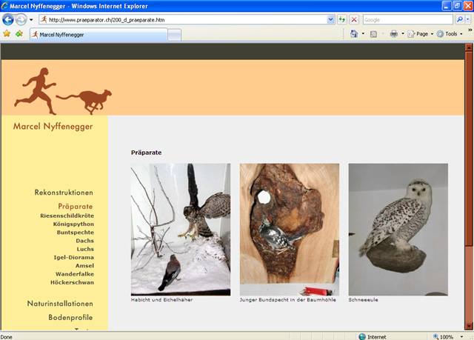The width and height of the screenshot is (474, 340).
Task: Open a new blank tab
Action: tap(174, 34)
